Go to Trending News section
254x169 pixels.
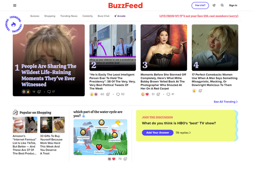69,16
